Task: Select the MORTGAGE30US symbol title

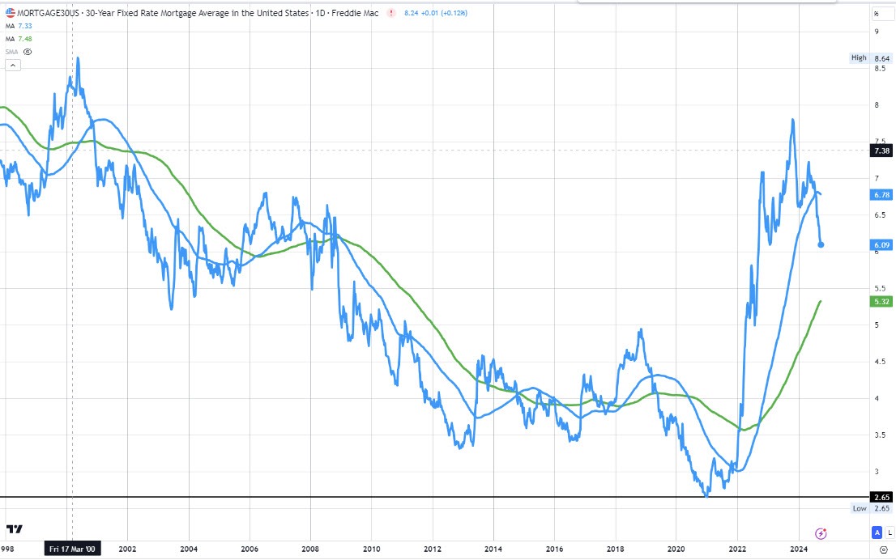Action: click(48, 13)
